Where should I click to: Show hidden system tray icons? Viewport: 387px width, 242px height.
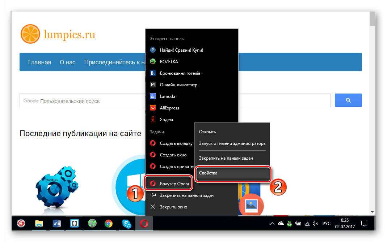click(x=272, y=224)
